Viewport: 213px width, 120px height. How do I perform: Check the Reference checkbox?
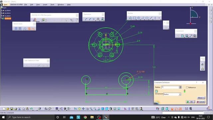187,87
